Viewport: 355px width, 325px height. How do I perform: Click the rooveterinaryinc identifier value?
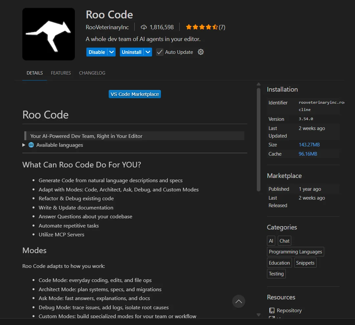point(322,106)
